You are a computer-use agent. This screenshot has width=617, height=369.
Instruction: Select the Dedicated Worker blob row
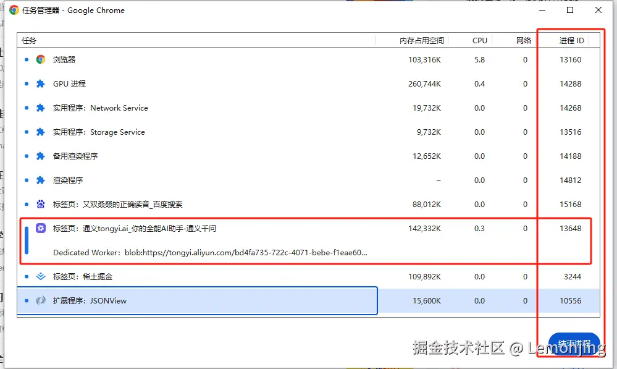(309, 252)
